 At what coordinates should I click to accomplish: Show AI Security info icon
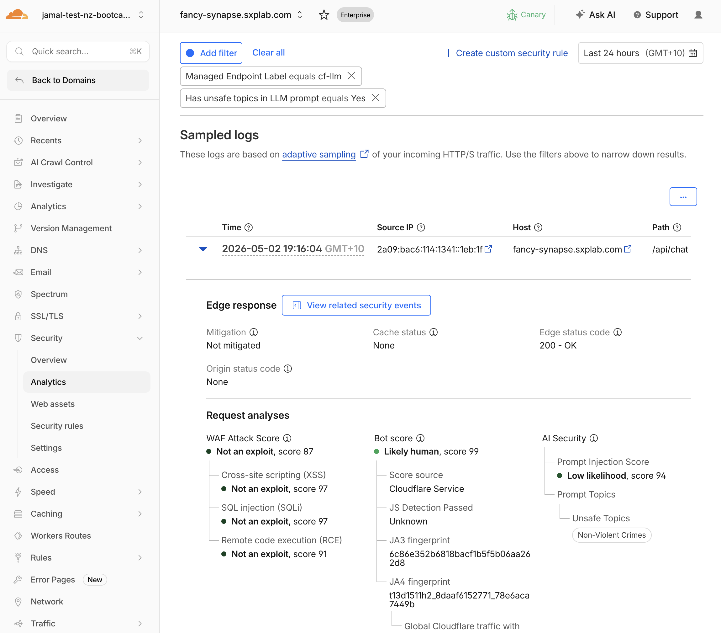(x=594, y=438)
